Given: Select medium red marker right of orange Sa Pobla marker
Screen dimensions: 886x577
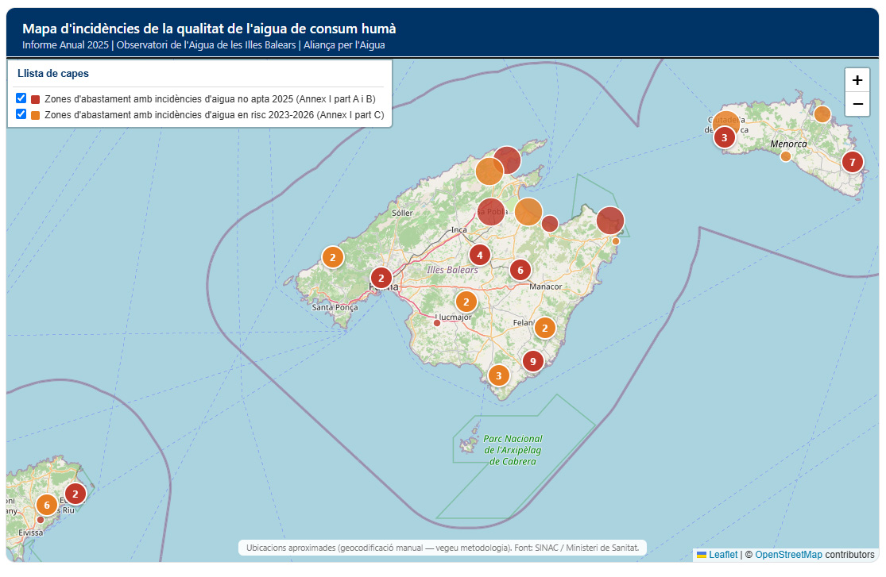Looking at the screenshot, I should click(550, 224).
